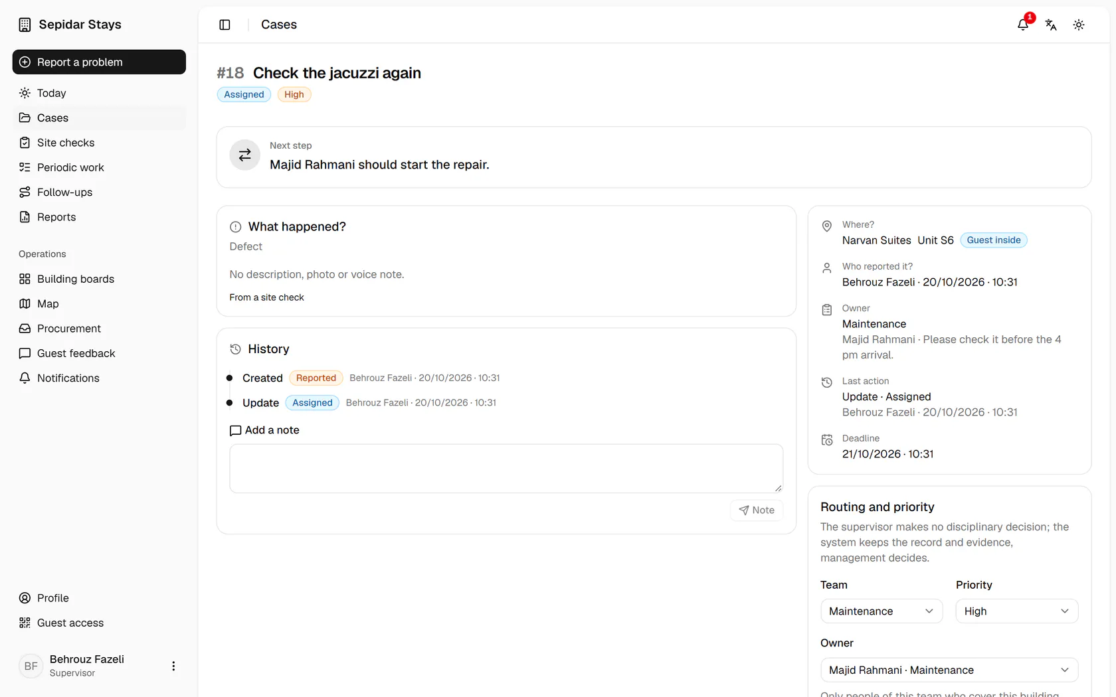Image resolution: width=1116 pixels, height=697 pixels.
Task: Click the Cases breadcrumb title in the header
Action: [279, 25]
